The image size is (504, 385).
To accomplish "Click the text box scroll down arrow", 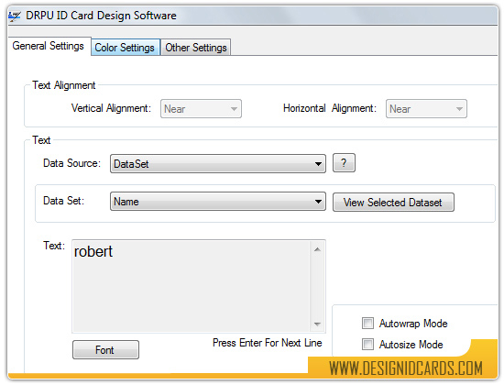I will click(317, 324).
